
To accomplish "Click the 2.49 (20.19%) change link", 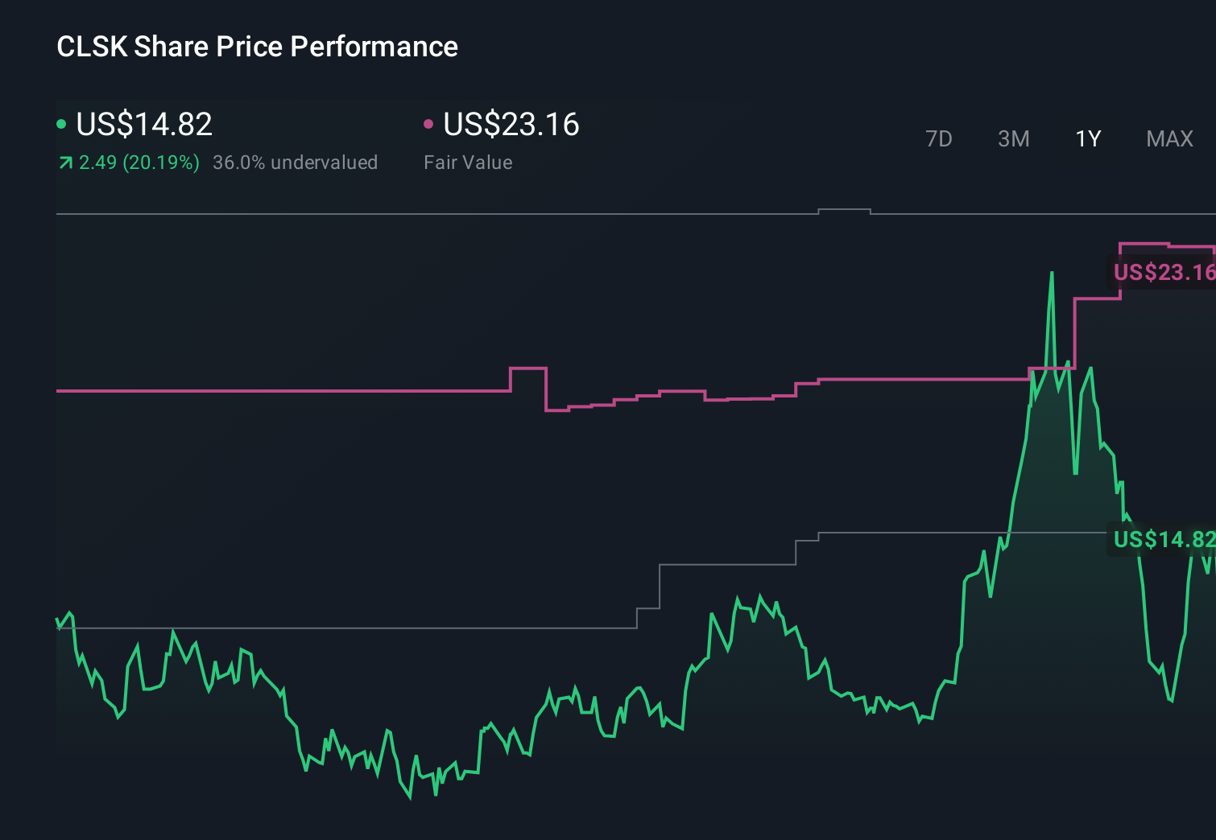I will 139,163.
